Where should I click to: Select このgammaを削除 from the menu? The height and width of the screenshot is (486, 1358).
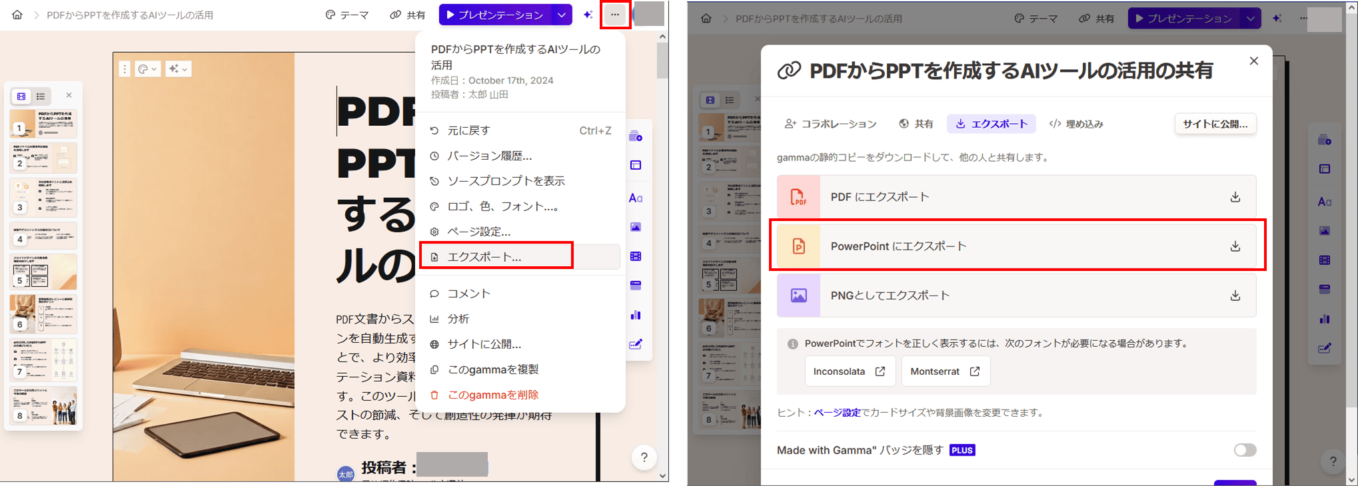pos(520,395)
